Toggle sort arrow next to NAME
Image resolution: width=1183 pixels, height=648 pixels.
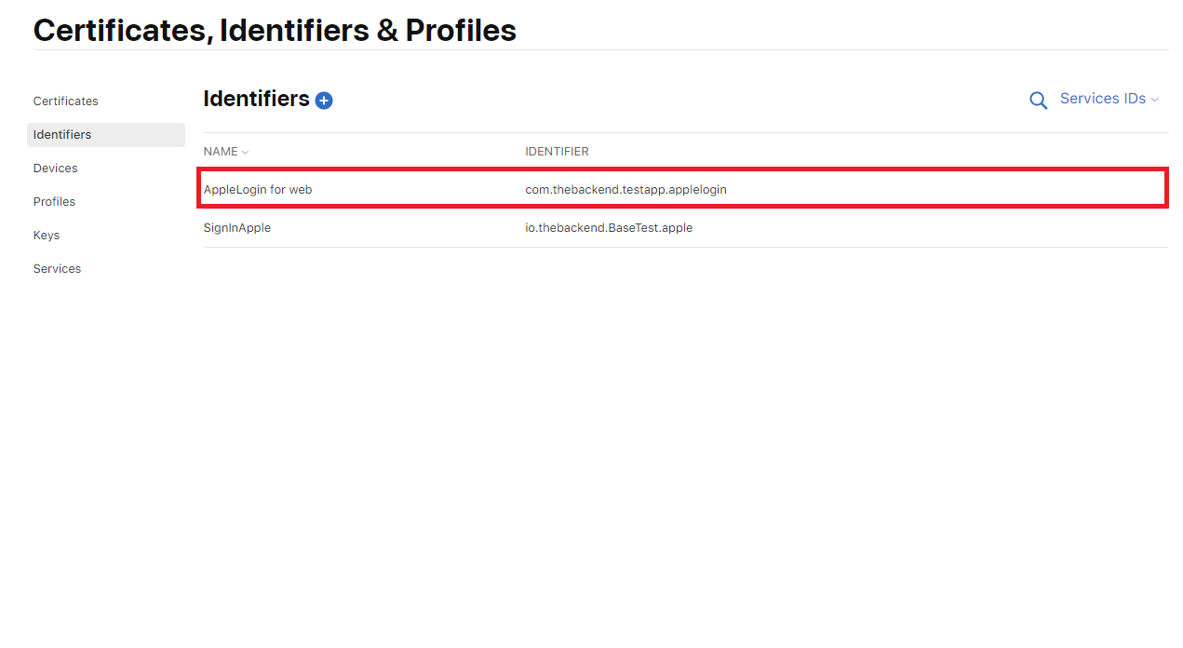pos(245,152)
